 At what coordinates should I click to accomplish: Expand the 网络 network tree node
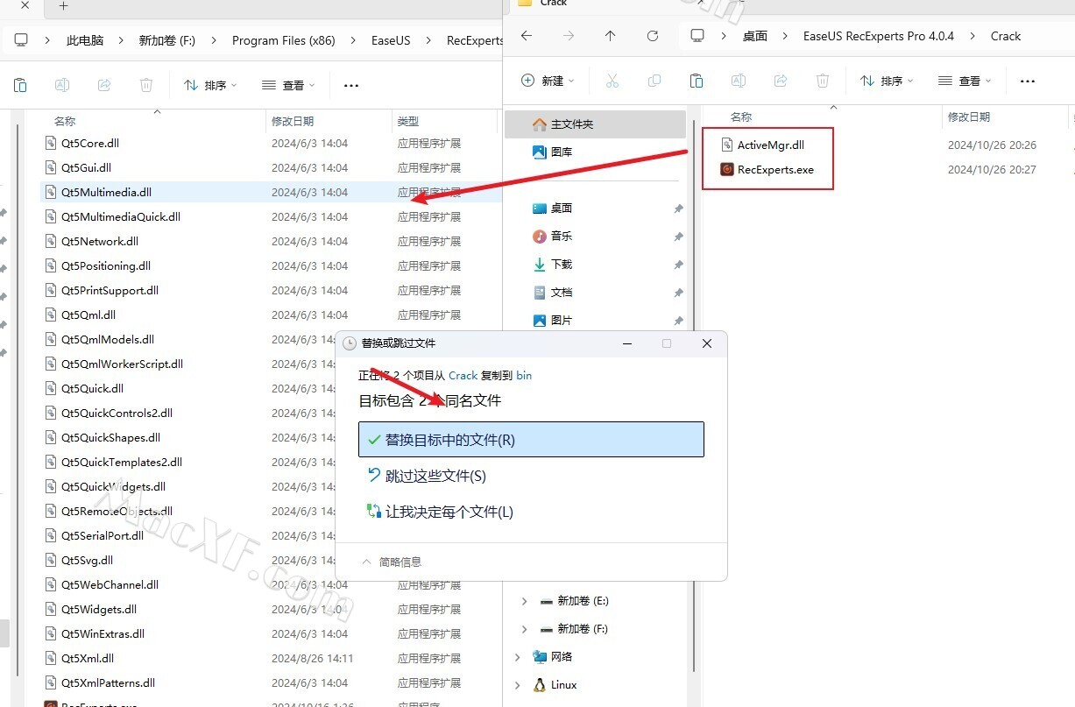tap(517, 657)
